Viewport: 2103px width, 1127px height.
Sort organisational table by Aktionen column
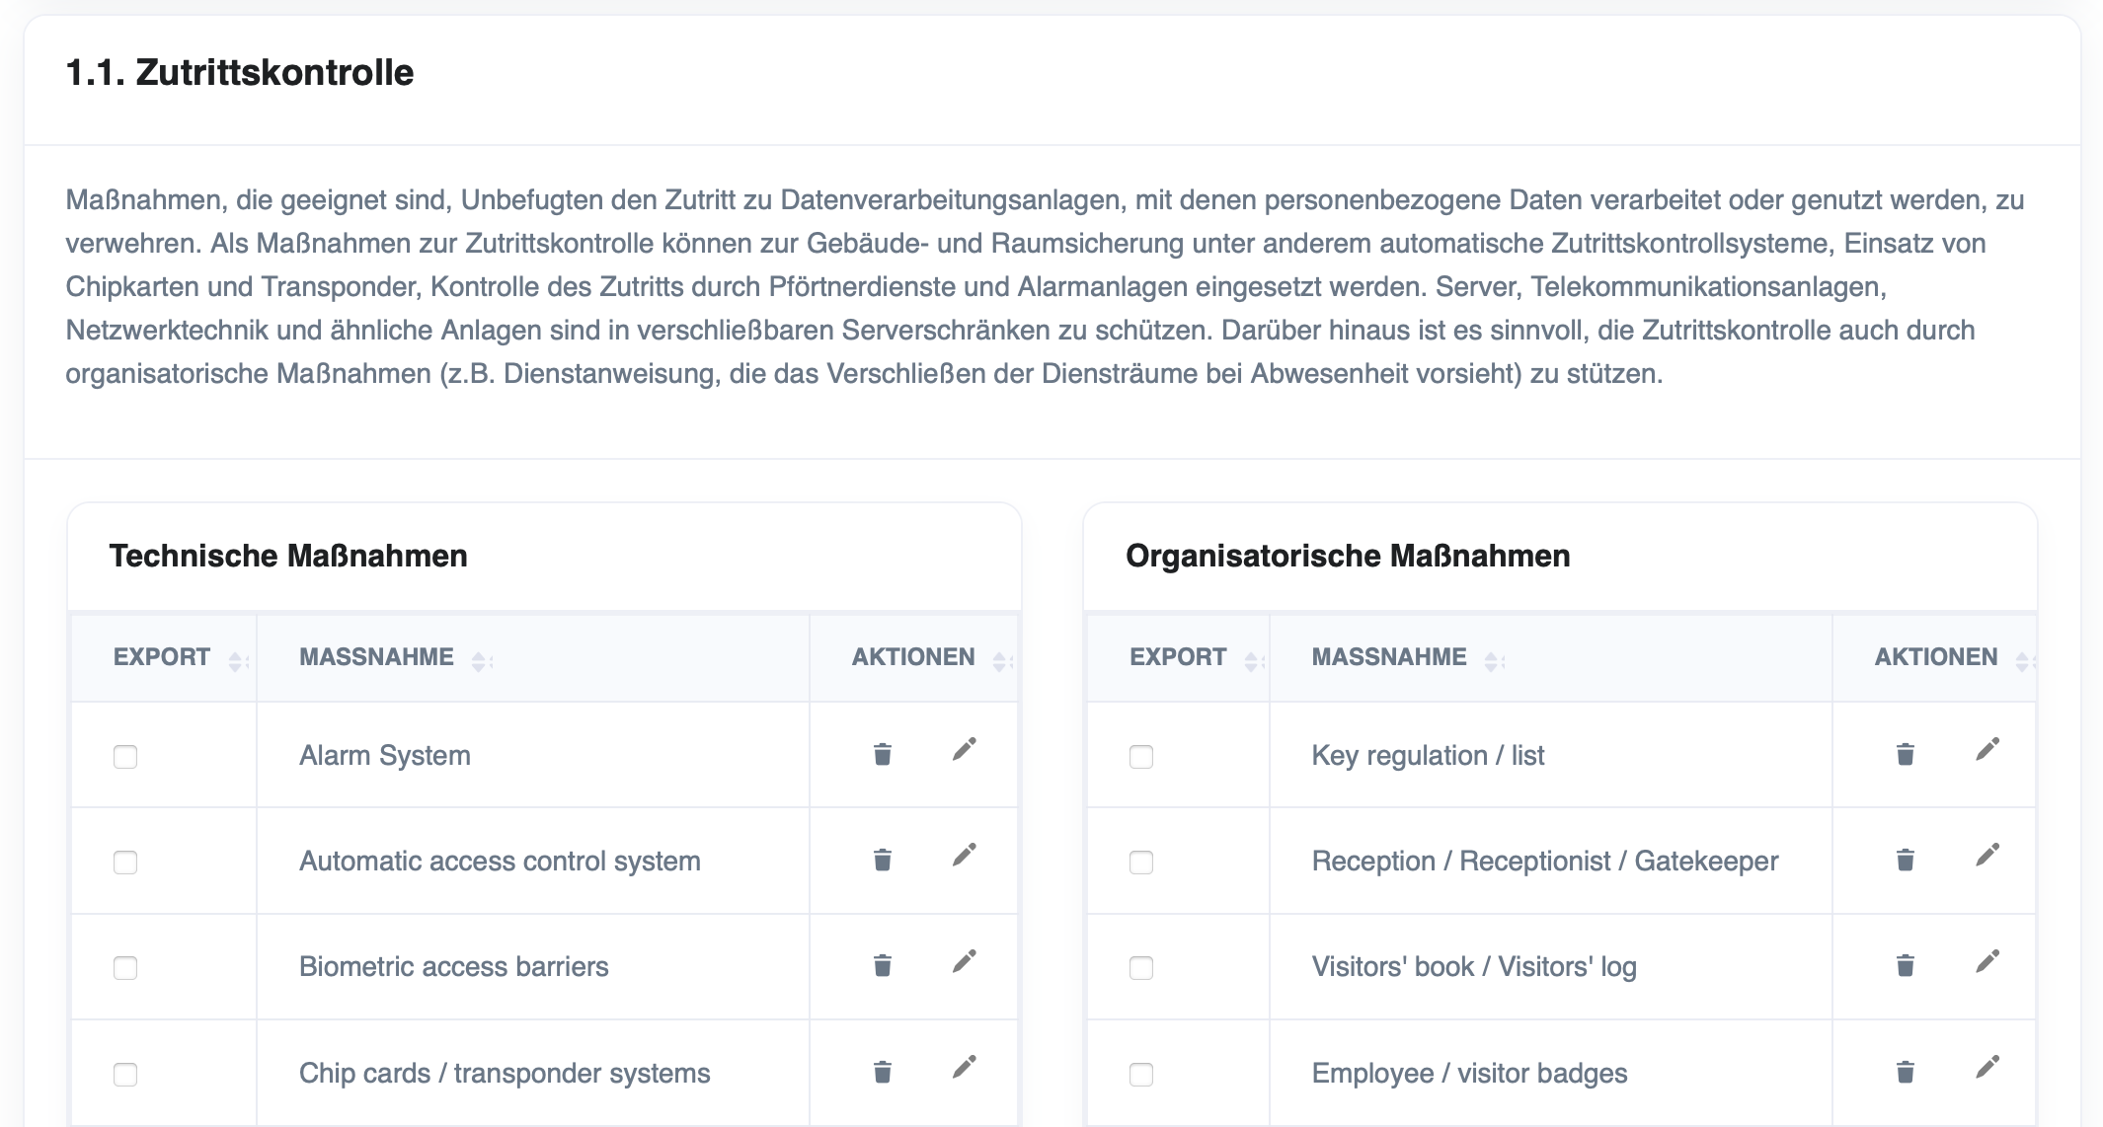coord(1935,657)
